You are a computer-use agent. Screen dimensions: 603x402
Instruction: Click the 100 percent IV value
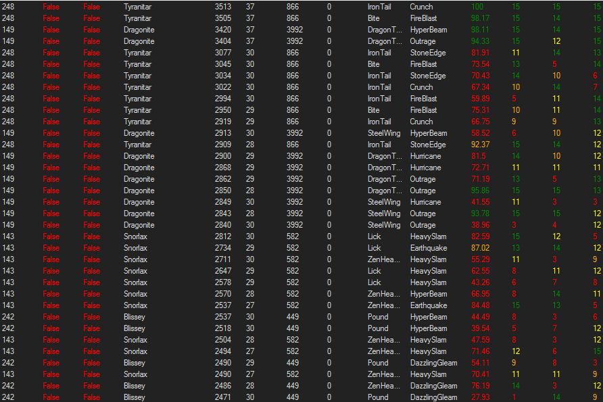477,7
